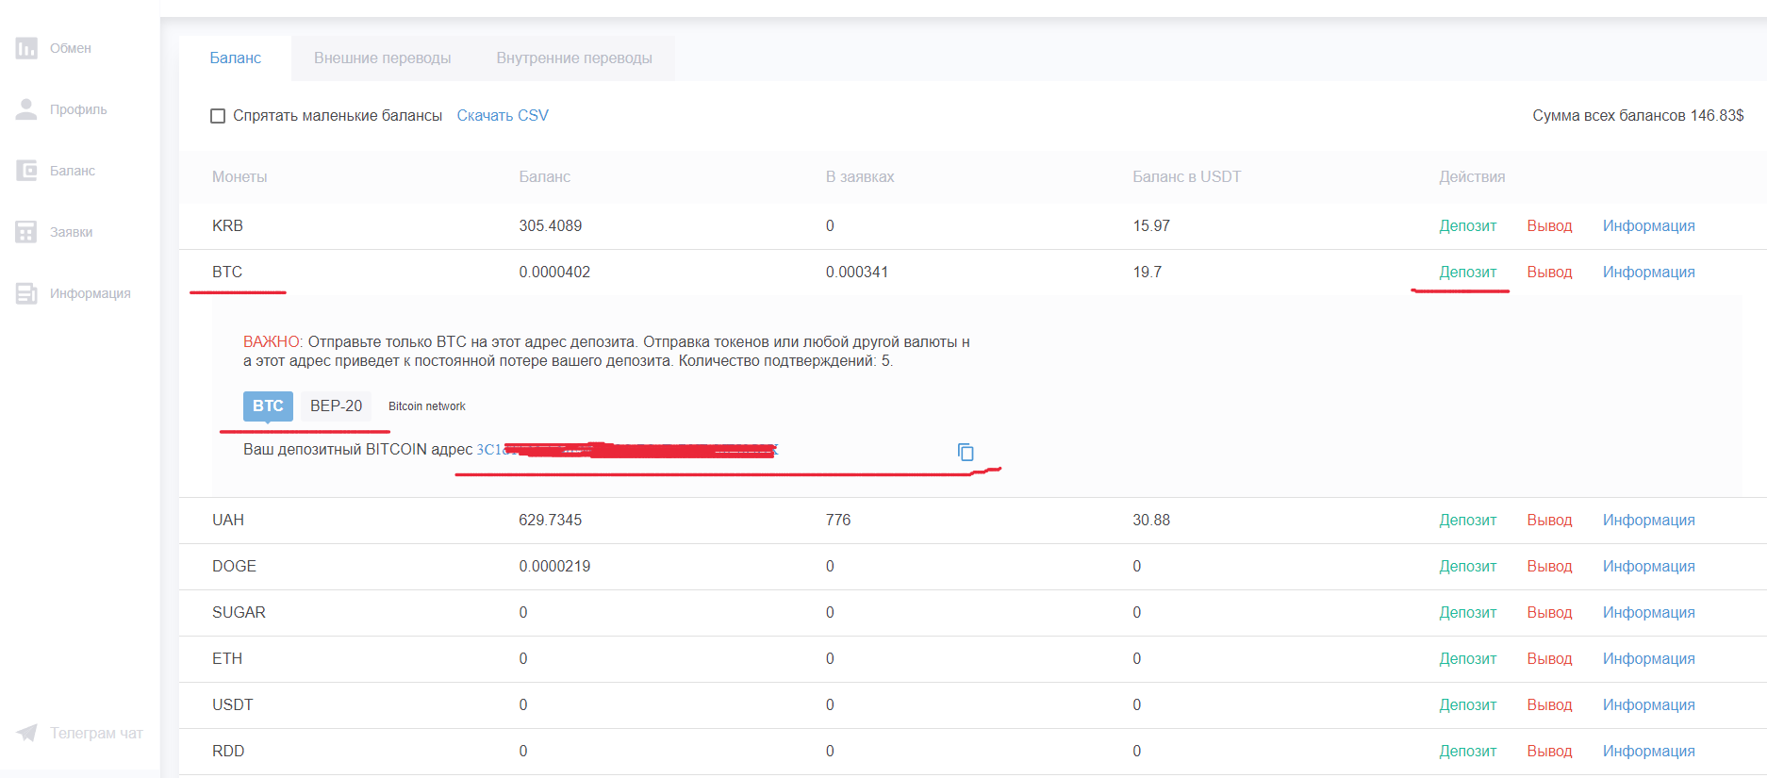Open the Профиль user profile icon
The image size is (1767, 778).
pos(26,109)
